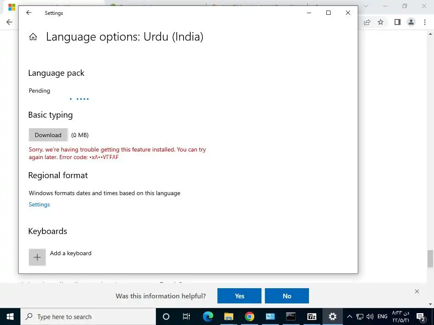Go back using the Settings back arrow
This screenshot has height=325, width=434.
[x=29, y=13]
